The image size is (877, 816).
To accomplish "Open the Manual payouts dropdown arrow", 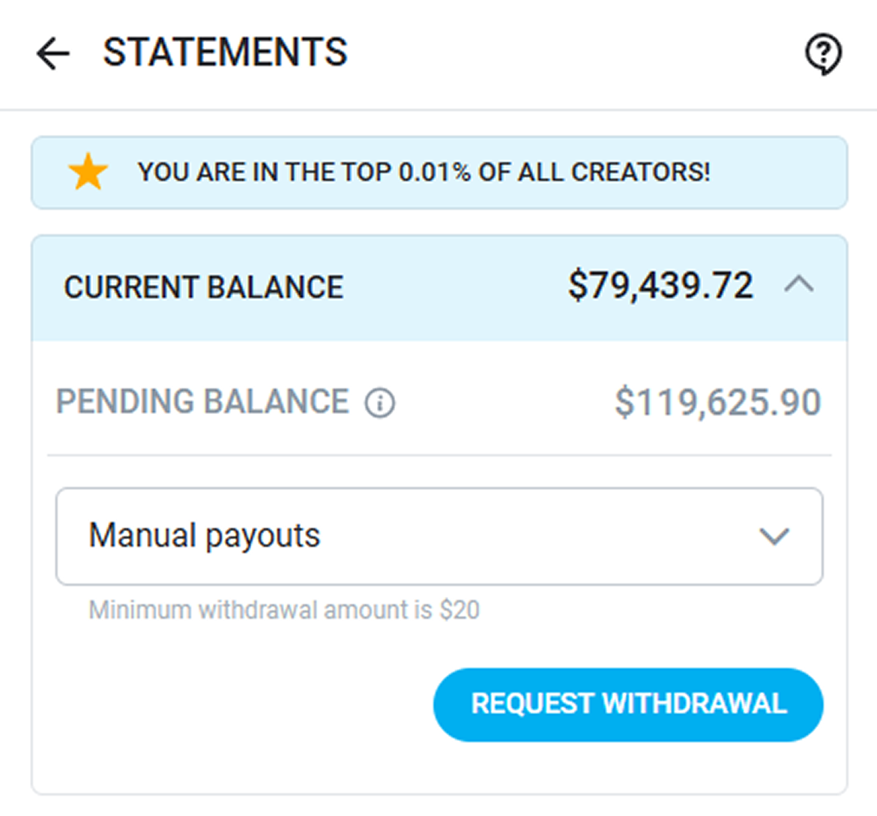I will tap(774, 536).
